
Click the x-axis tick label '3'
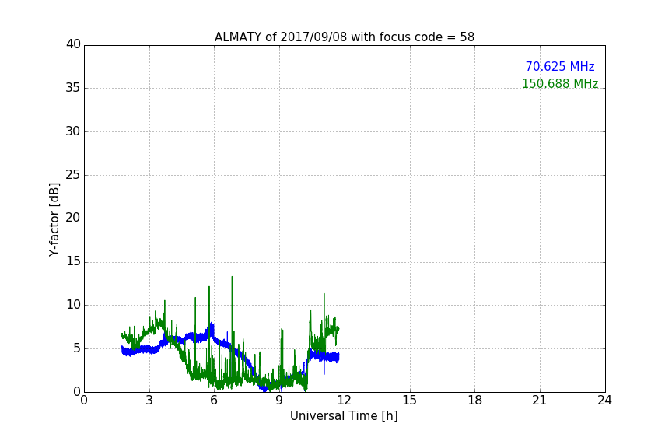[149, 401]
